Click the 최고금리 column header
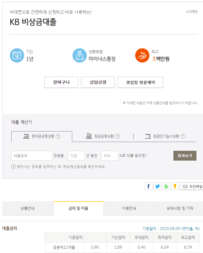 point(188,238)
